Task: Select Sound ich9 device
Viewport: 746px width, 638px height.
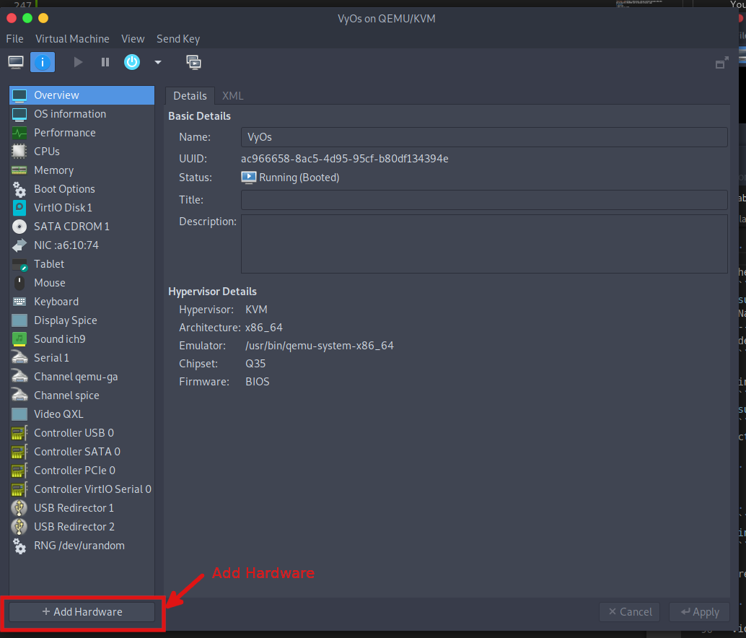Action: [82, 339]
